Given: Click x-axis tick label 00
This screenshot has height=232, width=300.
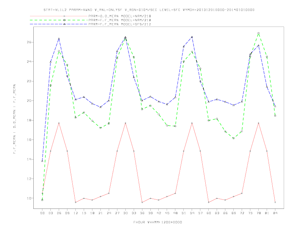Looking at the screenshot, I should click(x=42, y=213).
